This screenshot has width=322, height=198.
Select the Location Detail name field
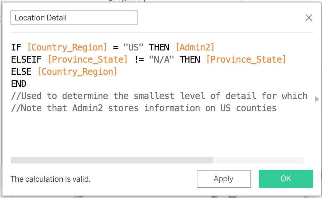click(x=74, y=18)
